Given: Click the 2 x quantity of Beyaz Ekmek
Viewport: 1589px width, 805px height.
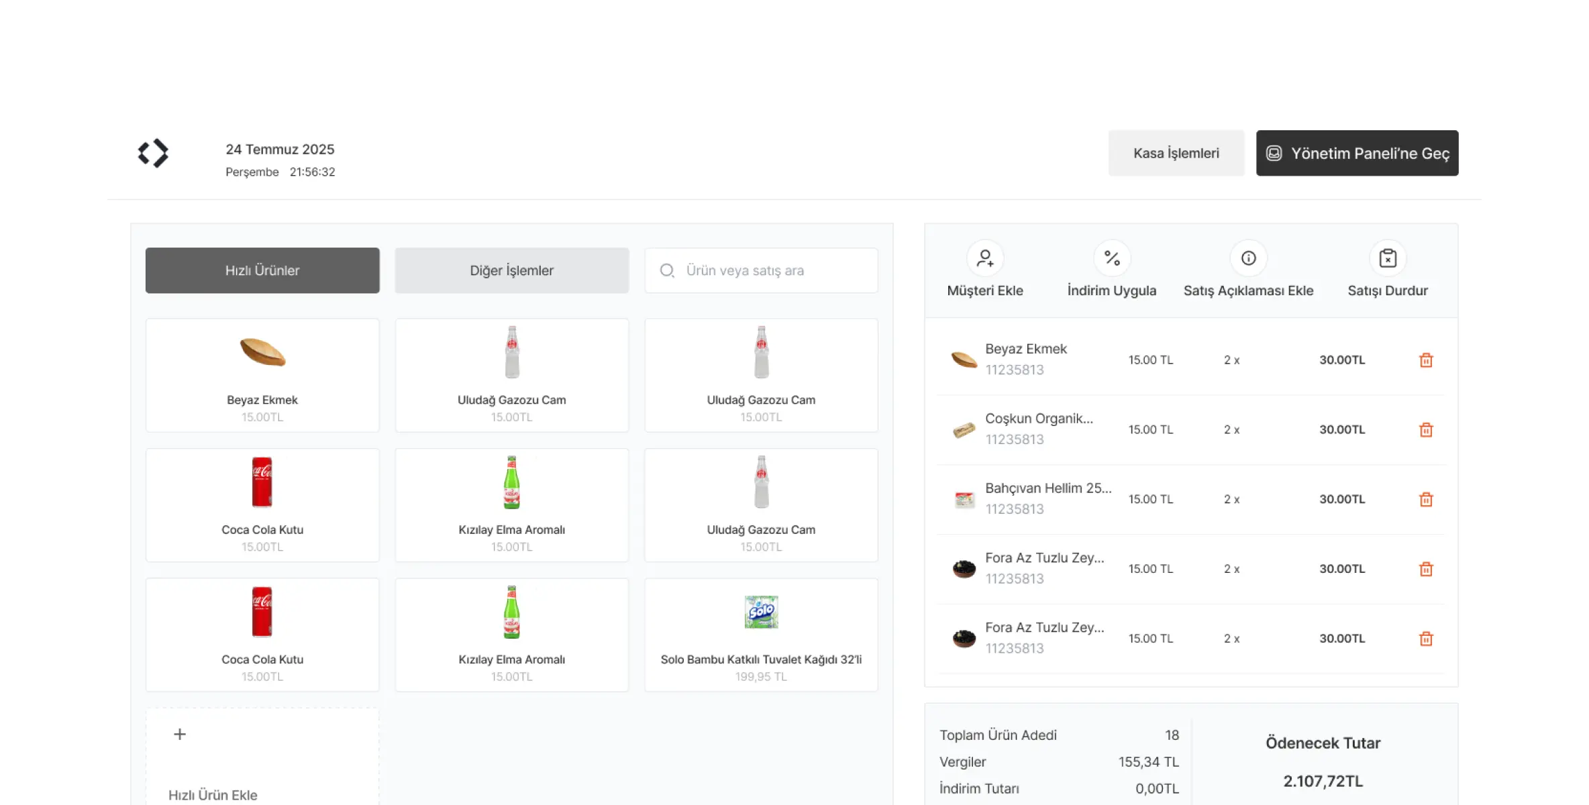Looking at the screenshot, I should (1231, 360).
